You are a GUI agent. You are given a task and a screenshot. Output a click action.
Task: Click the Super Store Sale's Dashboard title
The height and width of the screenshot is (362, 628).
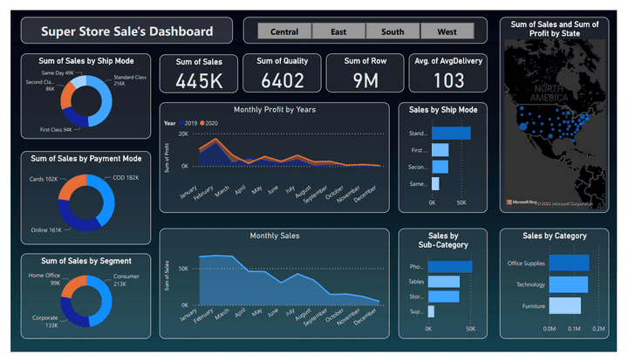pyautogui.click(x=127, y=31)
